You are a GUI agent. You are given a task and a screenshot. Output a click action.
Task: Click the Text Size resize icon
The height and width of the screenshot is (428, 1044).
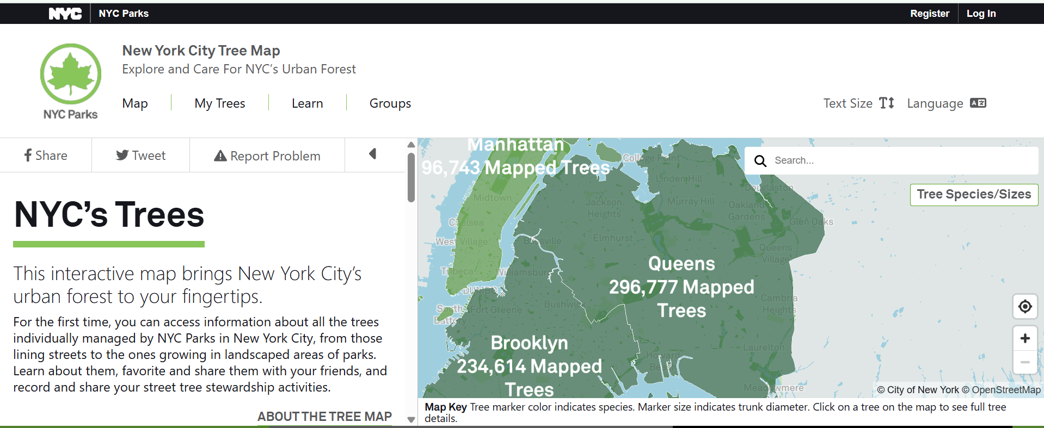click(887, 103)
